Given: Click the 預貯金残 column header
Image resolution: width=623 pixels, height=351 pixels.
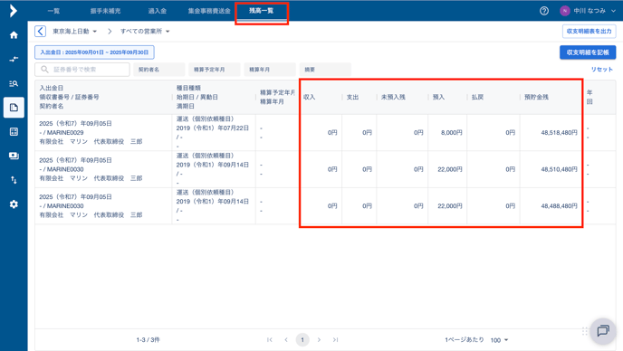Looking at the screenshot, I should [536, 97].
